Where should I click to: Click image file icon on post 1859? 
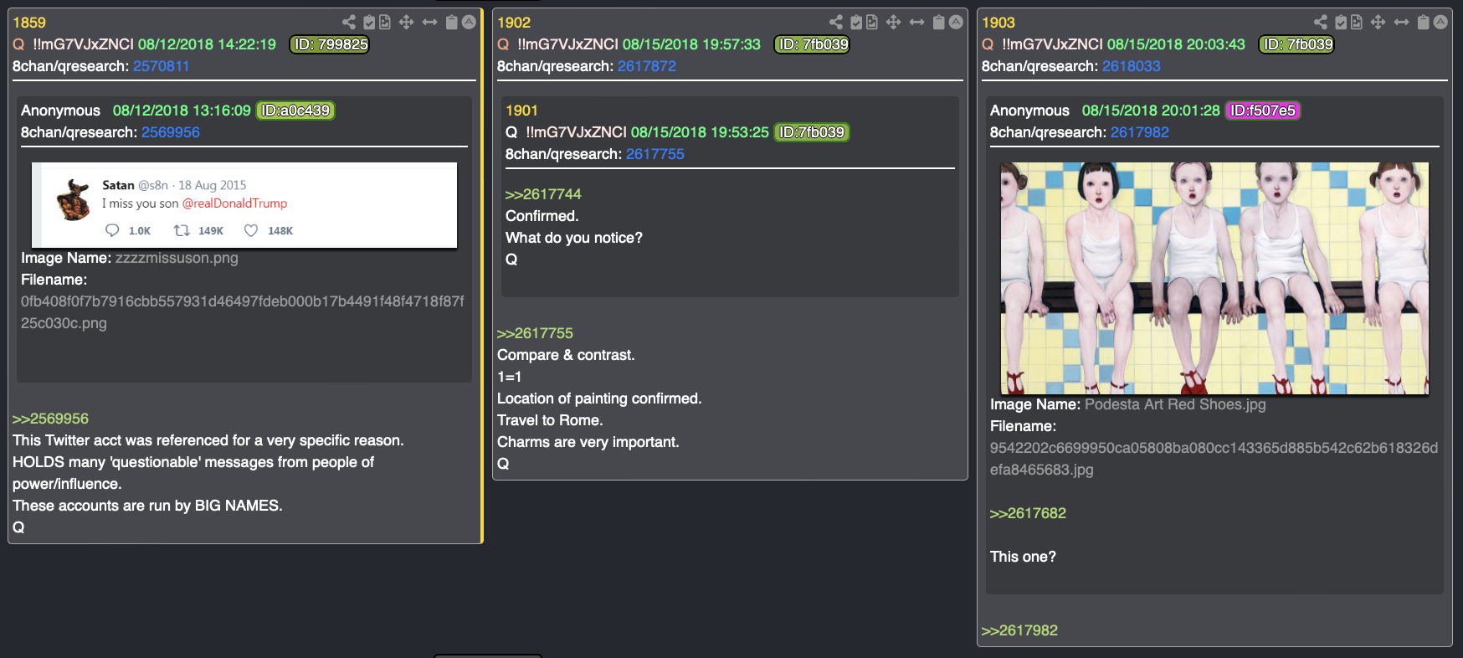point(385,23)
